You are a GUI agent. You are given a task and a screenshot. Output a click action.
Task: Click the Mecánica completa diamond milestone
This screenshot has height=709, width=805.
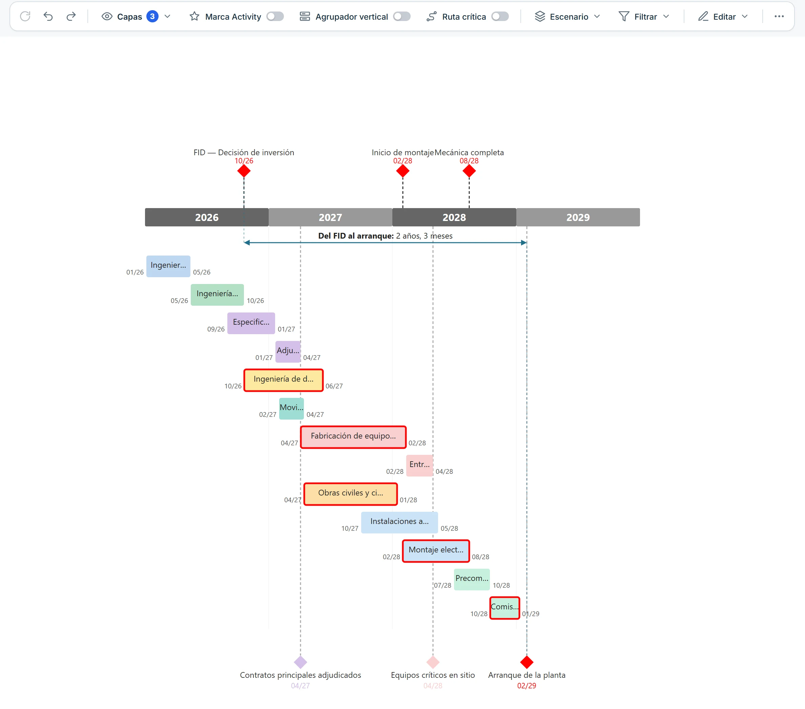pyautogui.click(x=469, y=171)
